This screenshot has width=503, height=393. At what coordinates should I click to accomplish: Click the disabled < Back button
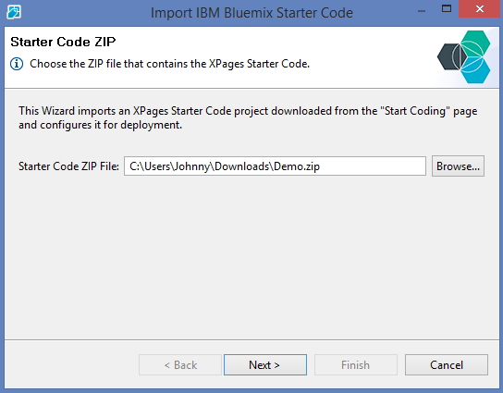pos(180,364)
